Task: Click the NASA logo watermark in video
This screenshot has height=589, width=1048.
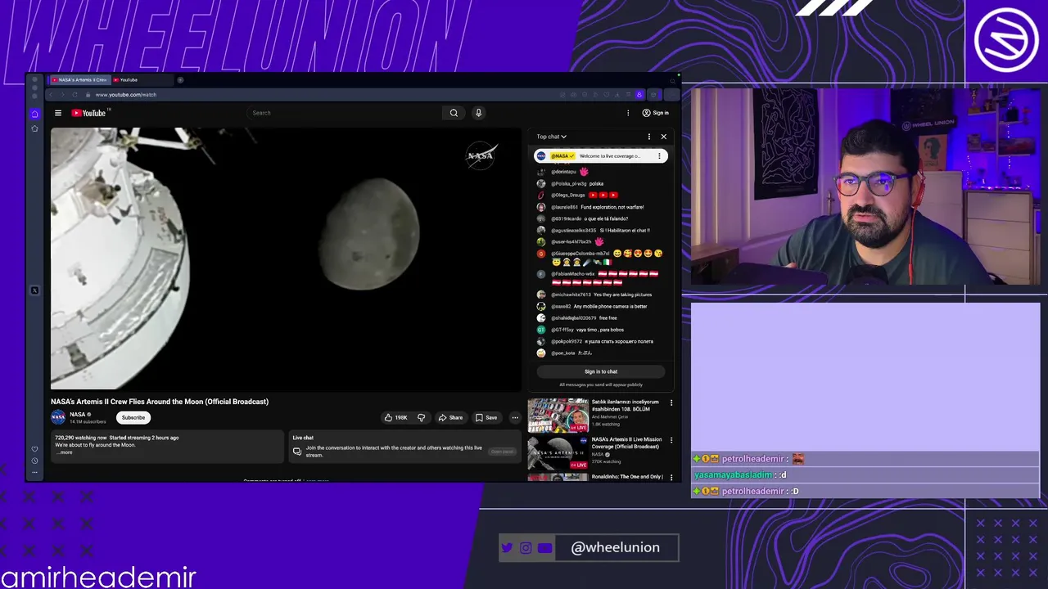Action: pyautogui.click(x=481, y=155)
